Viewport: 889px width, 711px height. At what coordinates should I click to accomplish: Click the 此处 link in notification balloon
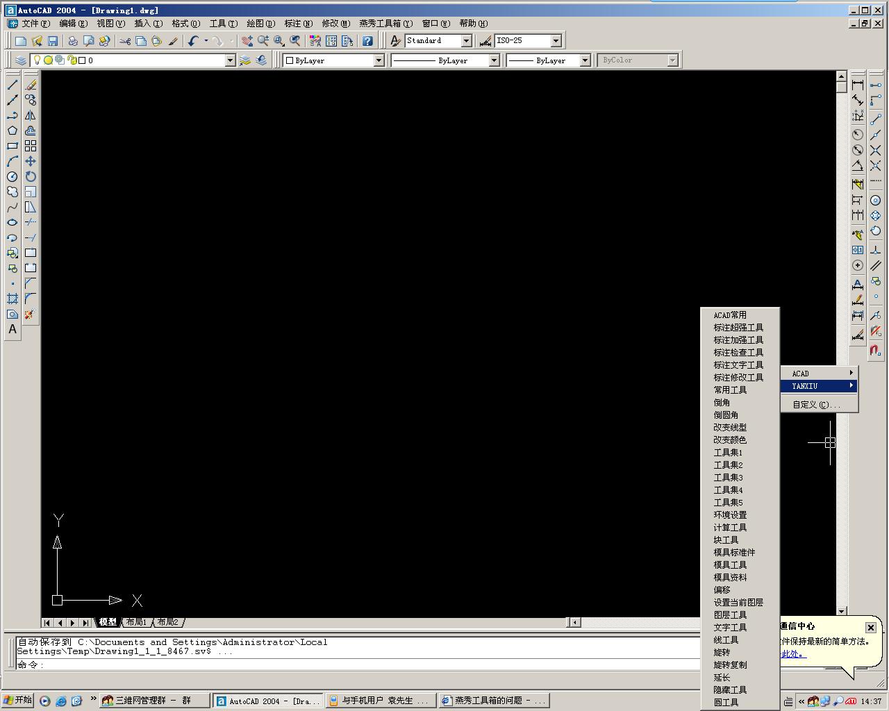[792, 654]
